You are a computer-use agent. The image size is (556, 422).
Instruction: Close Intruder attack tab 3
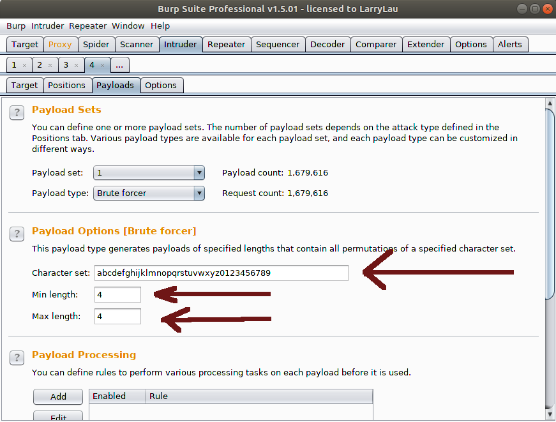(x=76, y=65)
